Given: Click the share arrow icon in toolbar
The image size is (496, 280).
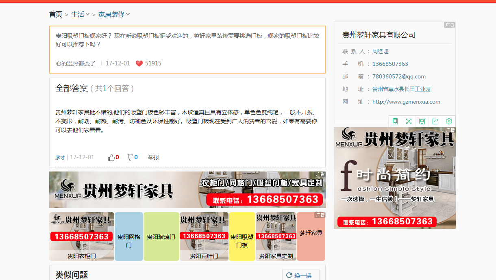Looking at the screenshot, I should click(435, 121).
